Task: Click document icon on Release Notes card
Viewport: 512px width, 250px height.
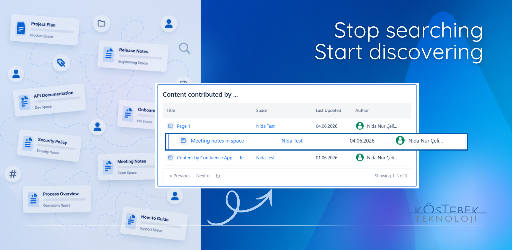Action: (109, 54)
